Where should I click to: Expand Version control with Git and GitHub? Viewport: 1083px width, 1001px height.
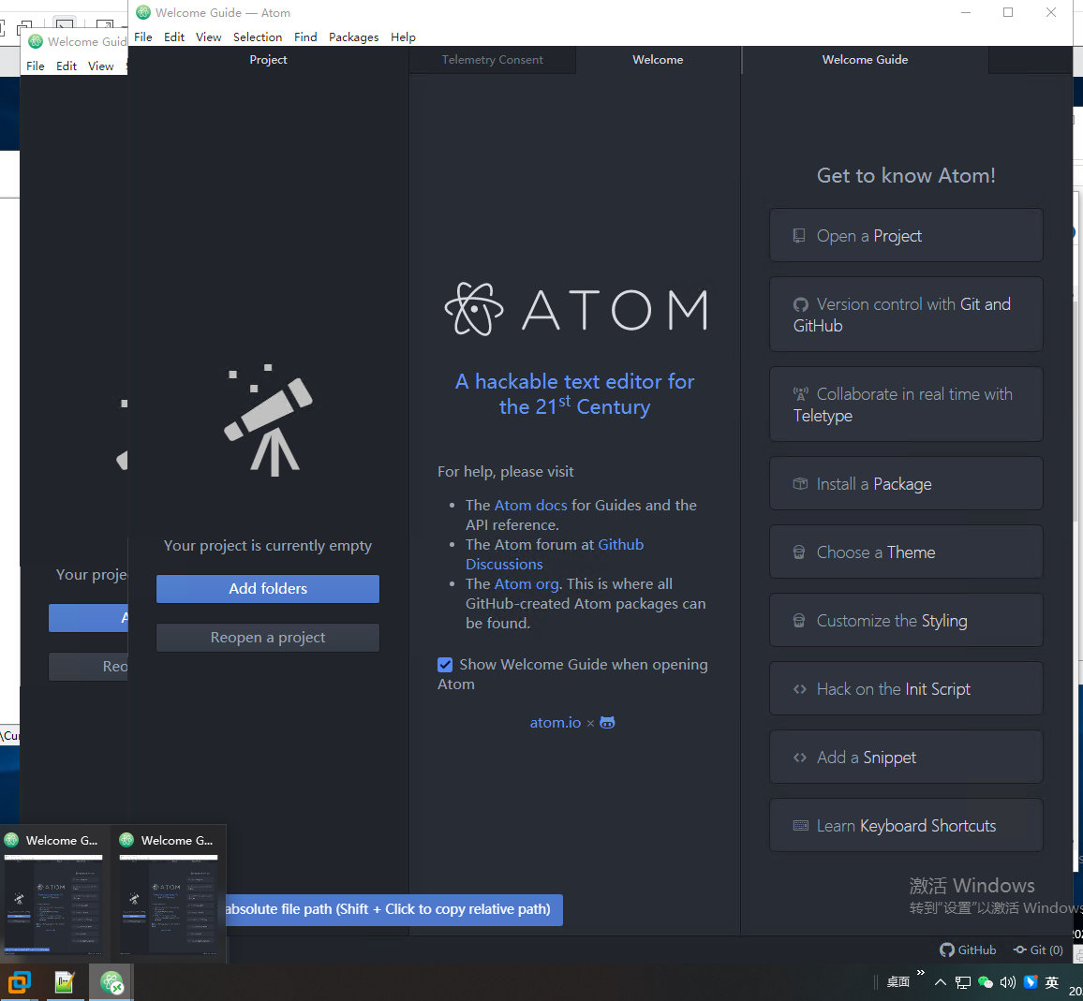tap(906, 315)
